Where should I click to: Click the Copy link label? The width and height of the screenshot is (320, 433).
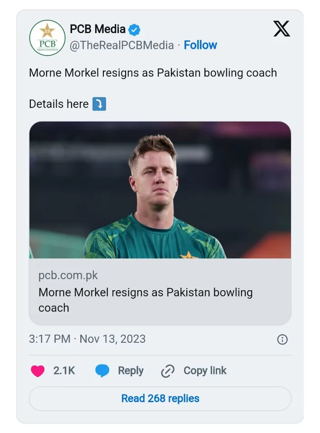click(x=205, y=371)
